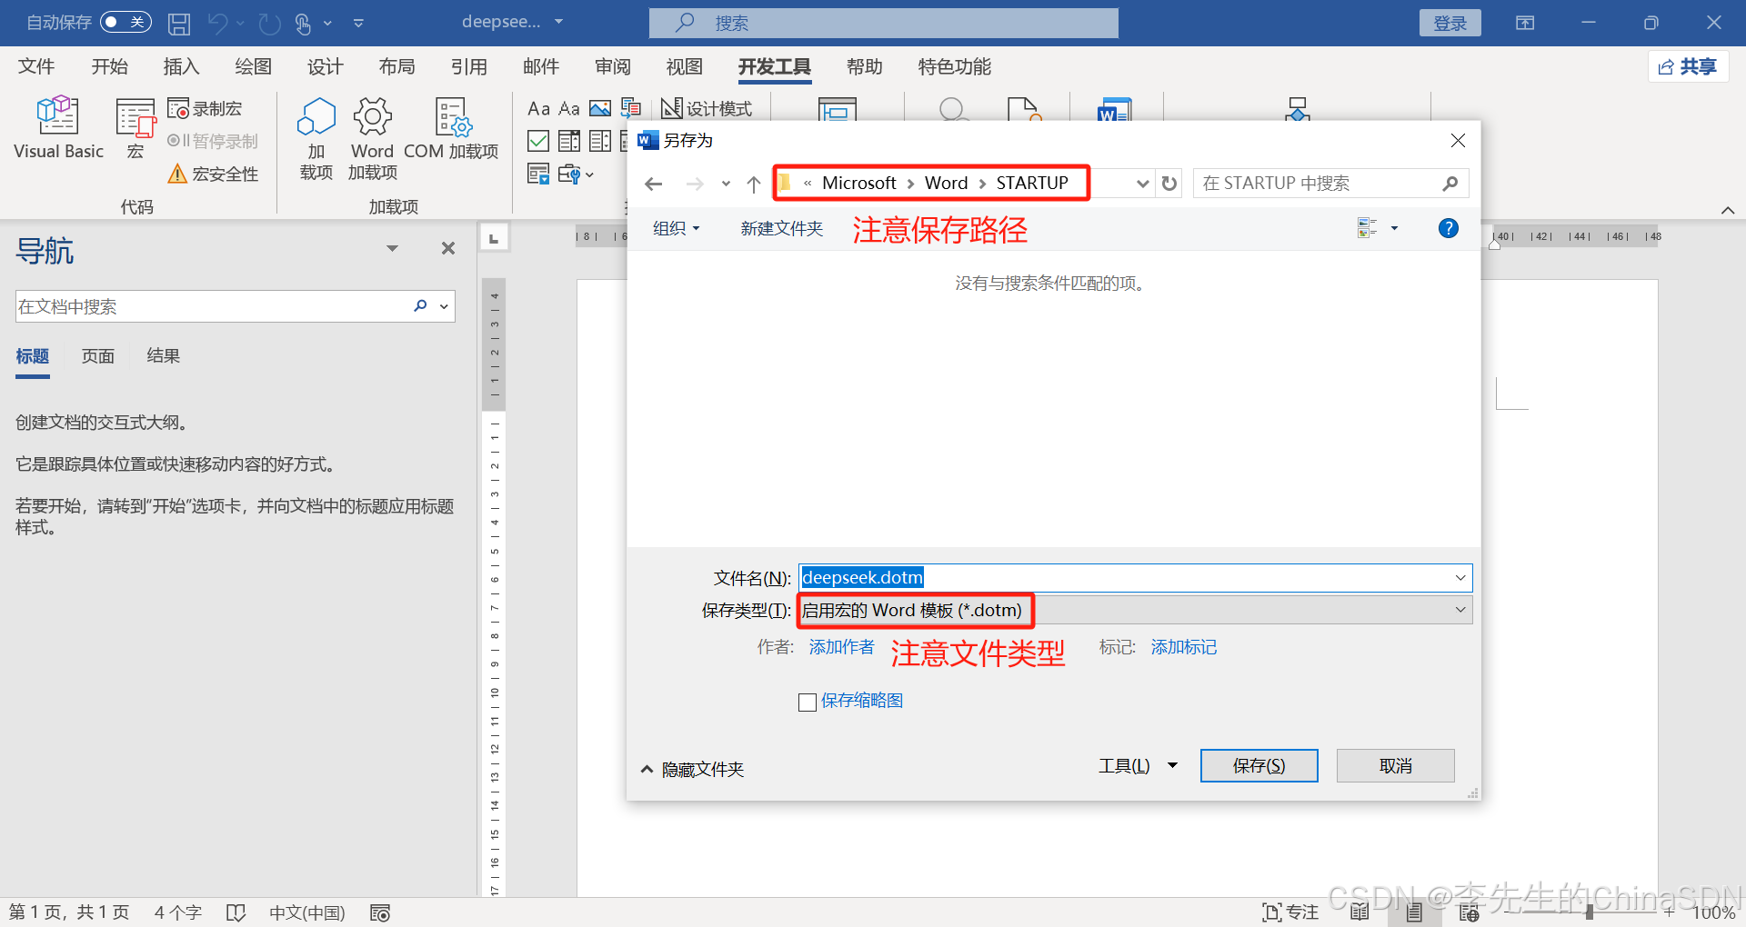Customize Quick Access Toolbar dropdown
Viewport: 1746px width, 927px height.
pos(358,23)
